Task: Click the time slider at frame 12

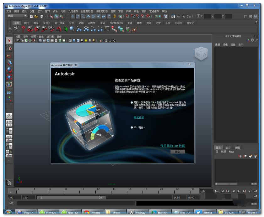Action: point(95,191)
